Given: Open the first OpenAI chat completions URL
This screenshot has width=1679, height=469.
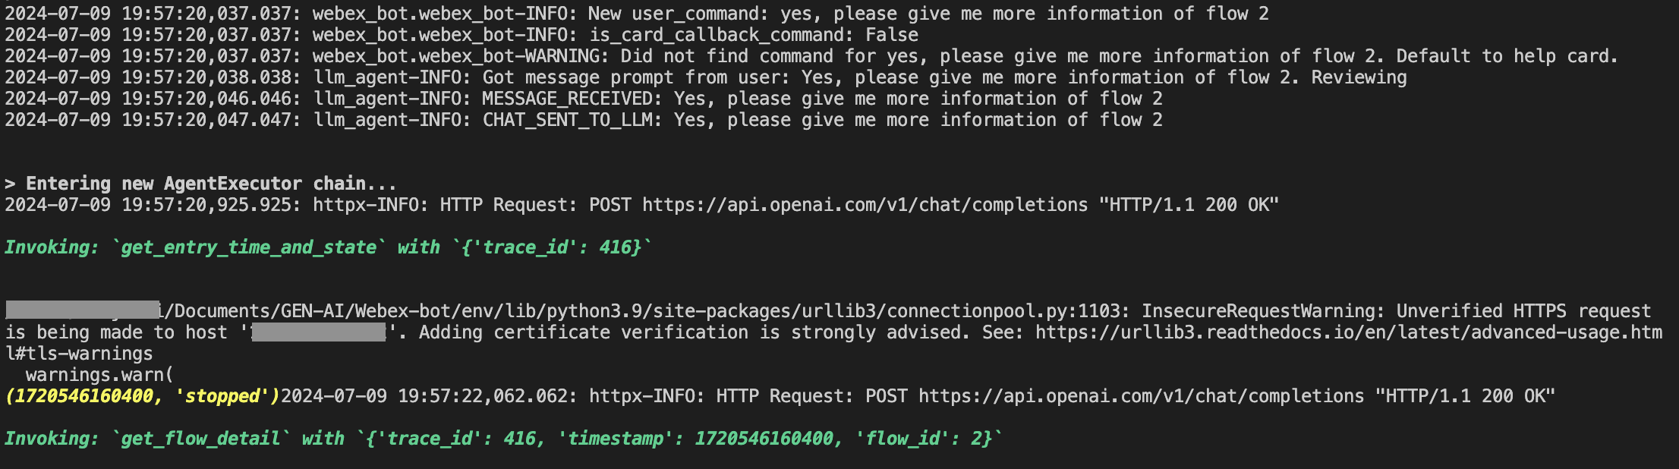Looking at the screenshot, I should 865,205.
